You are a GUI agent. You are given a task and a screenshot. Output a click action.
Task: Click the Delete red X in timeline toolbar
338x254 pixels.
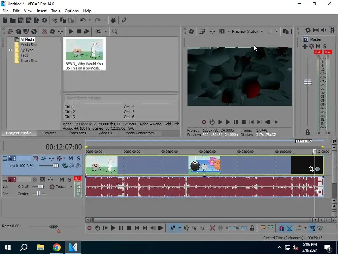[212, 228]
